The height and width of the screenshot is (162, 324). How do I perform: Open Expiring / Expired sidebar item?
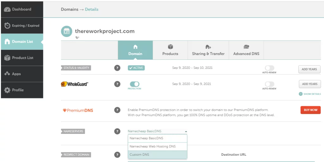tap(22, 26)
